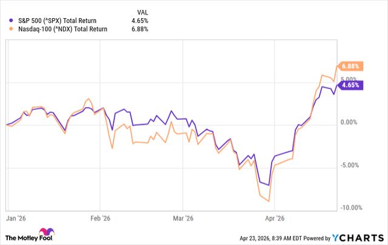Click the 4.65% value in the legend
Viewport: 388px width, 245px height.
coord(139,21)
